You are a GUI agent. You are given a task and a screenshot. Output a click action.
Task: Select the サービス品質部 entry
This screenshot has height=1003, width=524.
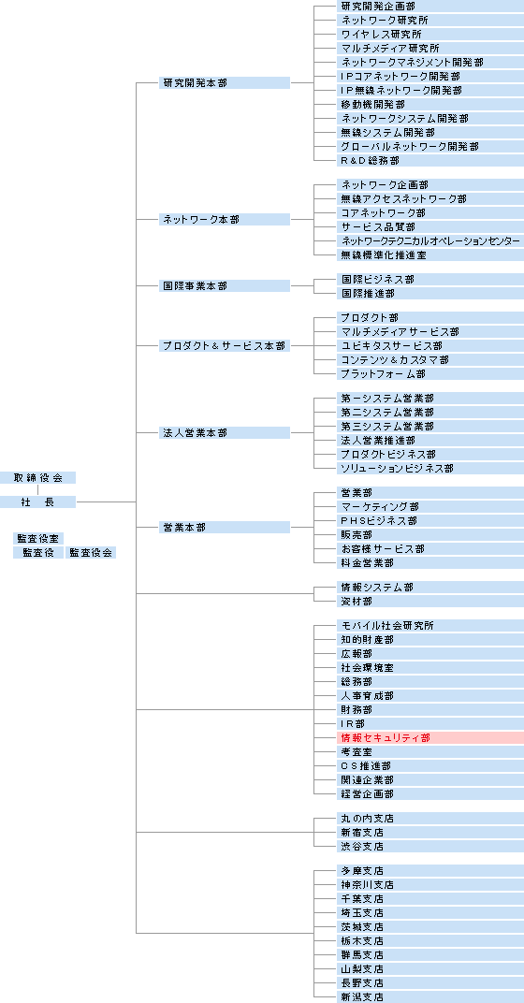429,227
